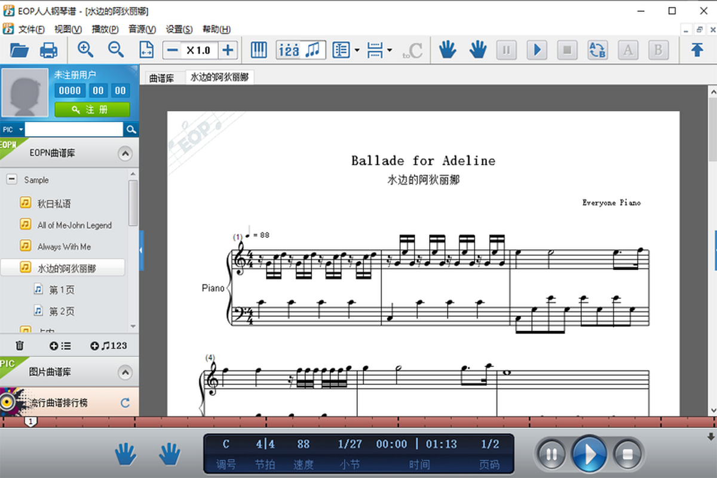
Task: Click the score list vertical scrollbar
Action: coord(133,203)
